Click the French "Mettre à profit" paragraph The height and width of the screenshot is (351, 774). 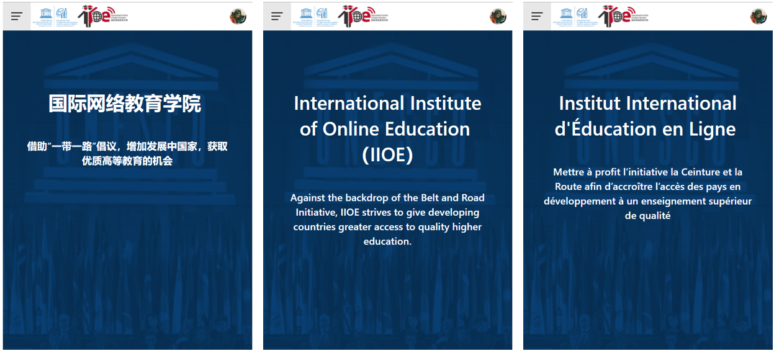[647, 193]
